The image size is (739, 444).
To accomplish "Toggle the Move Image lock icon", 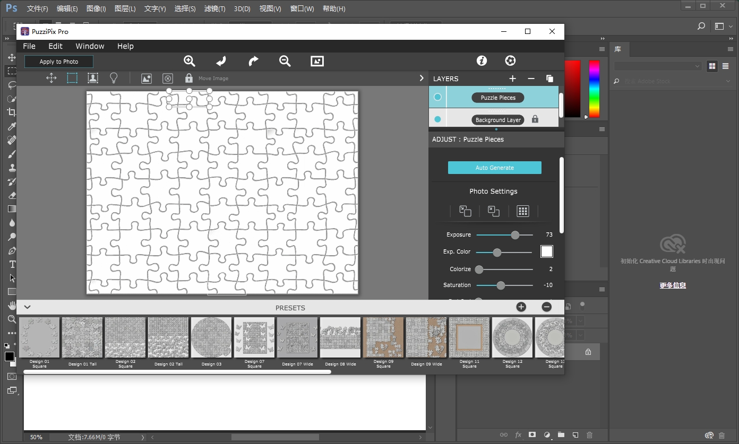I will (x=188, y=78).
